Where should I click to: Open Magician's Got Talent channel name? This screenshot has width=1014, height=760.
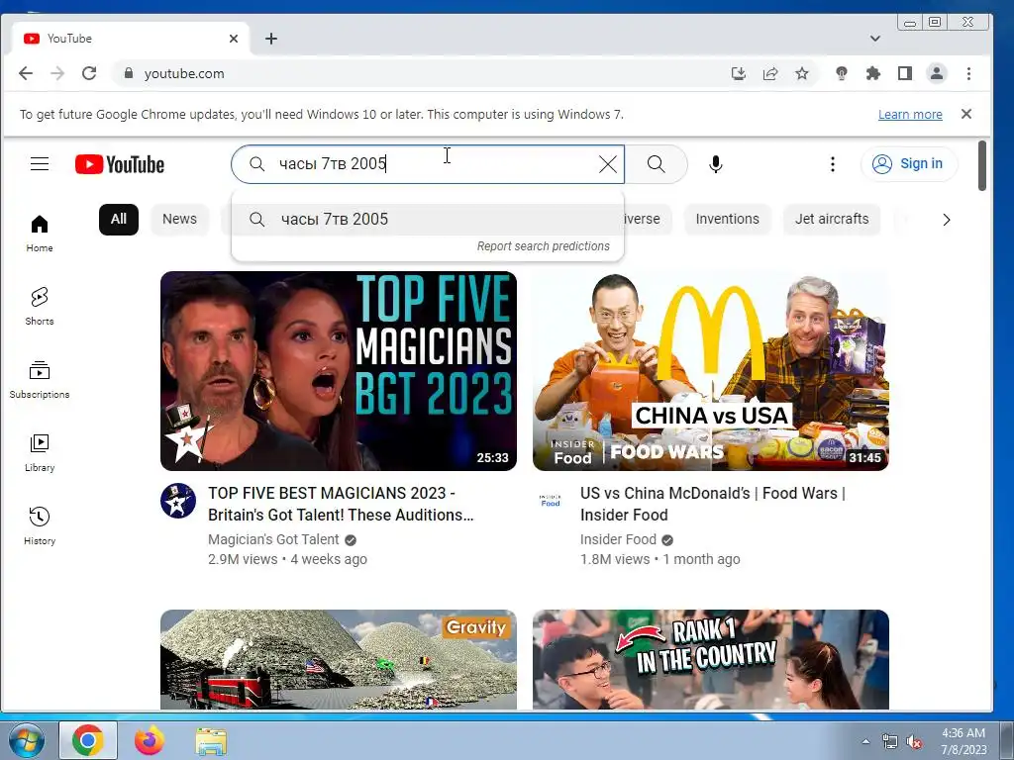273,539
